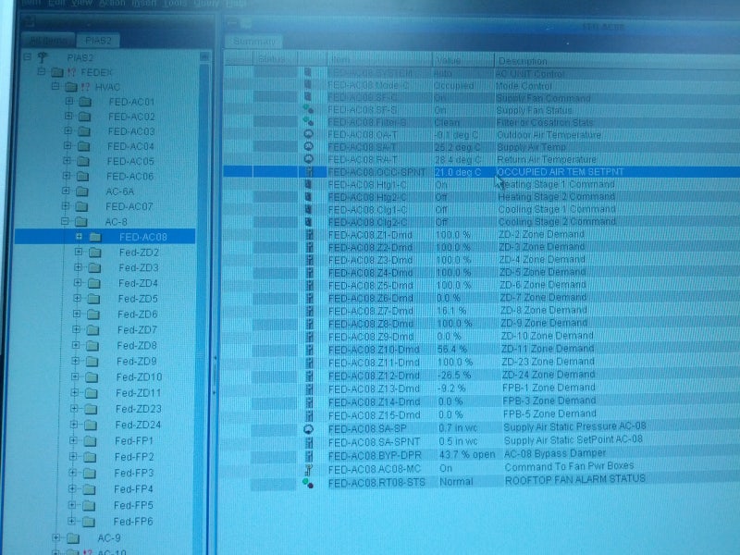Expand the Fed-FP3 tree node
This screenshot has height=555, width=740.
click(73, 473)
